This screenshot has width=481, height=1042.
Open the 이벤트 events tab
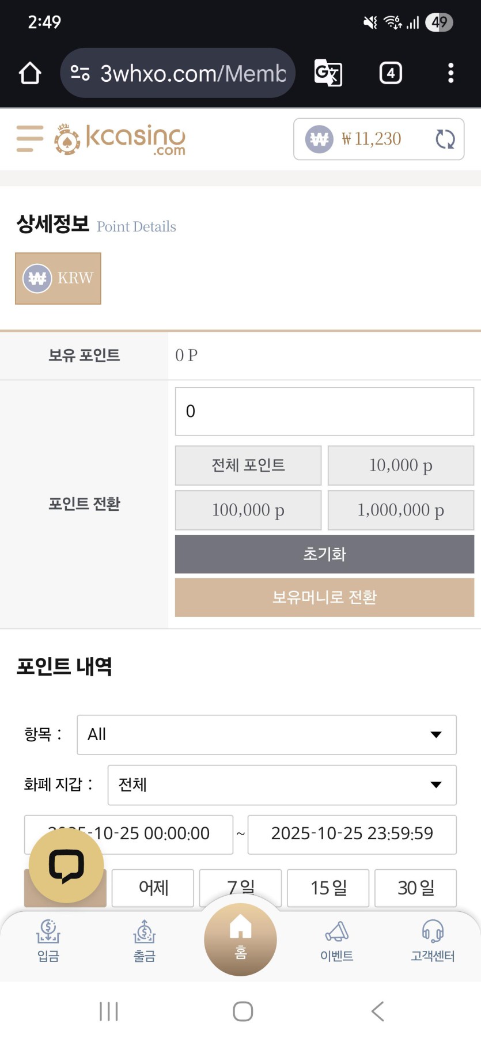click(x=337, y=940)
